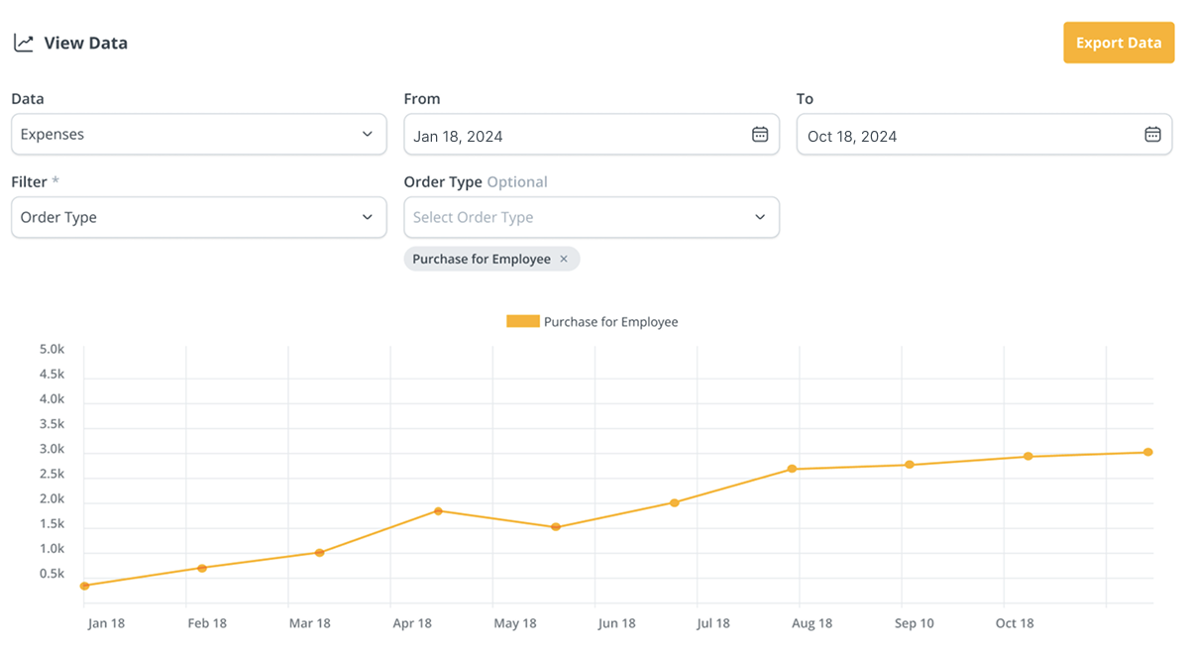Click the data point before Jul 18
This screenshot has width=1189, height=655.
(x=675, y=502)
